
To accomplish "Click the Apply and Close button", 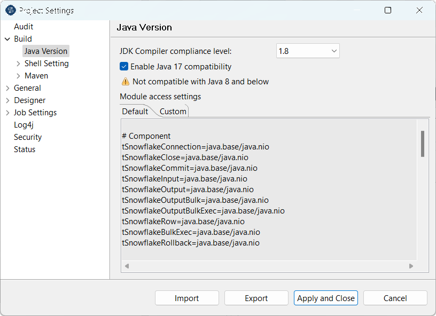I will click(326, 298).
